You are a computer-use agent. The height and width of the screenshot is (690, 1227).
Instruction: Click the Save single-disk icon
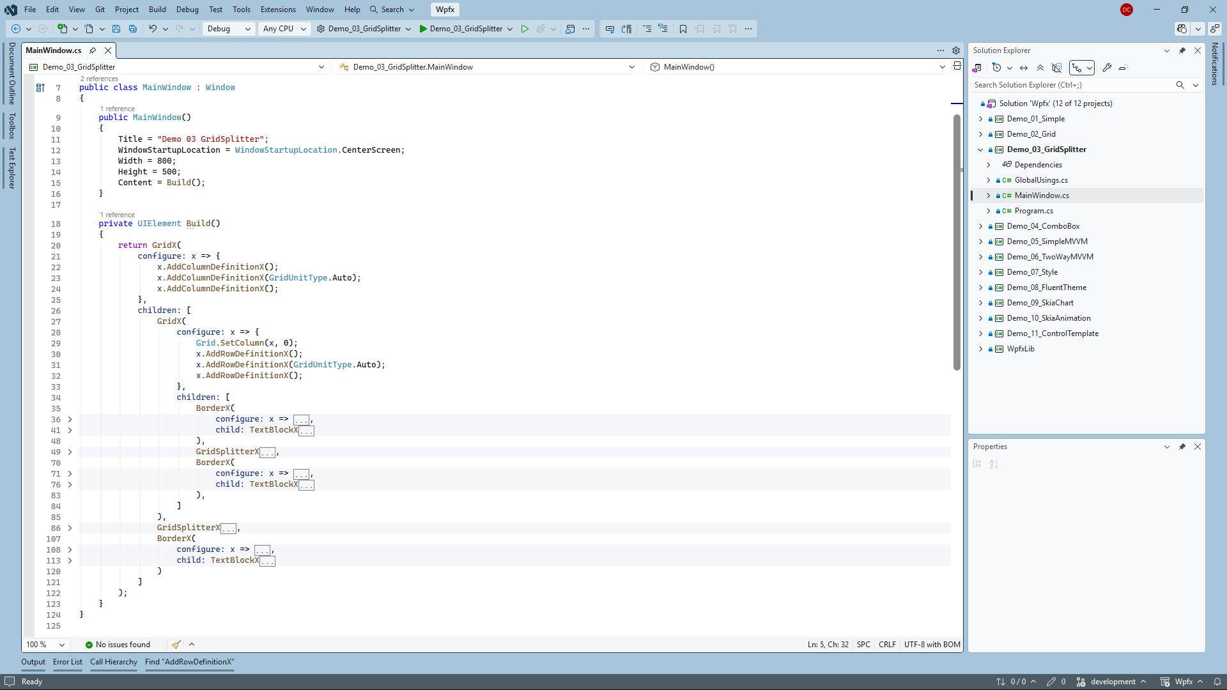coord(116,29)
